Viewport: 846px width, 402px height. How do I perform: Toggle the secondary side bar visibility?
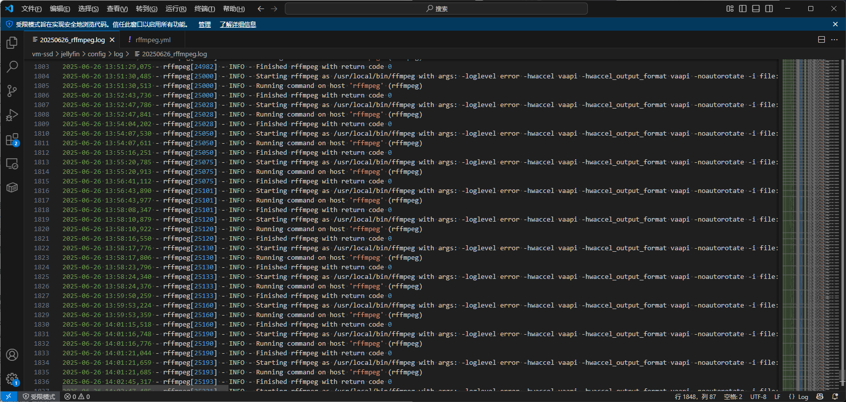coord(769,9)
